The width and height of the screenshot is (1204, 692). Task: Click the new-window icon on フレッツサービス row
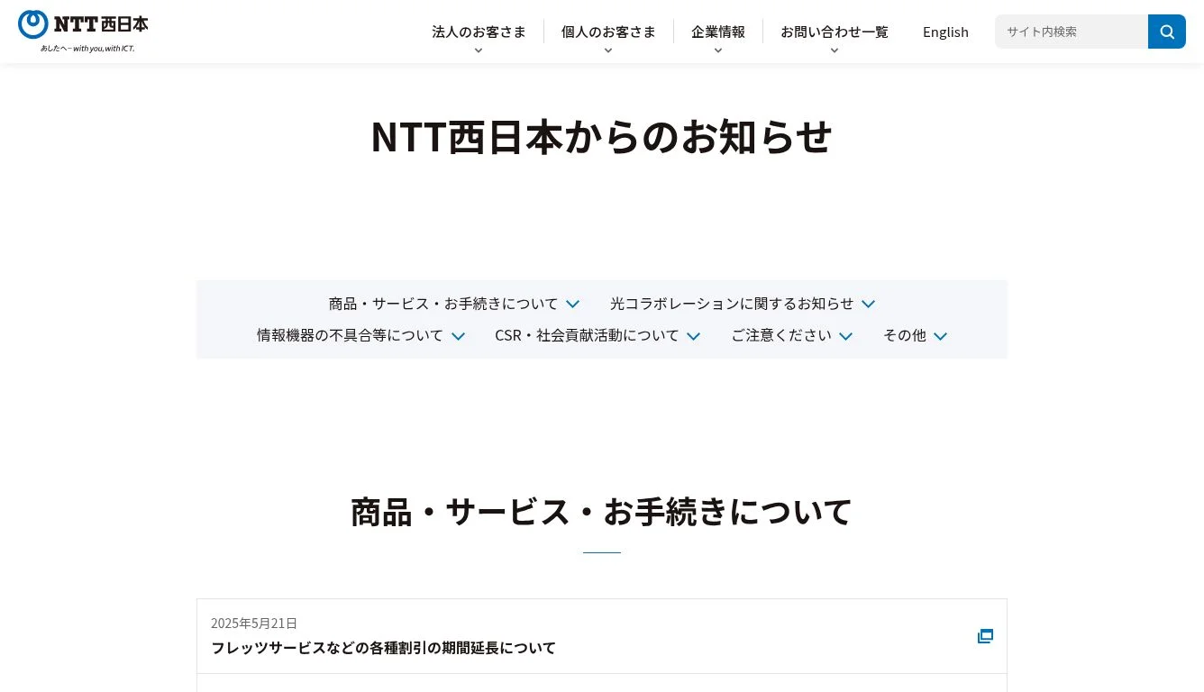(x=985, y=636)
